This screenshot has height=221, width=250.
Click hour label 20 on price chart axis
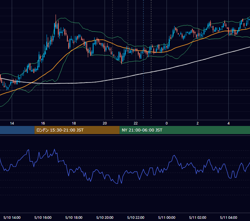pos(105,123)
